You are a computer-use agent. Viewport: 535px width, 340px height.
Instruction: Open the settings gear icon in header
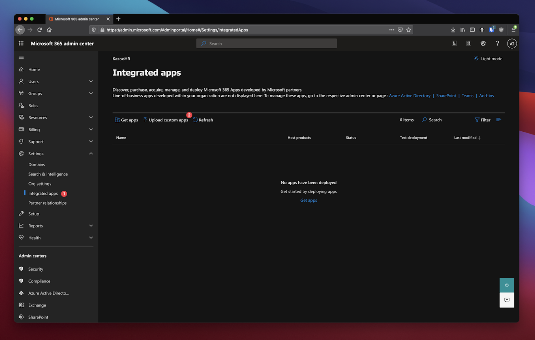[x=483, y=43]
